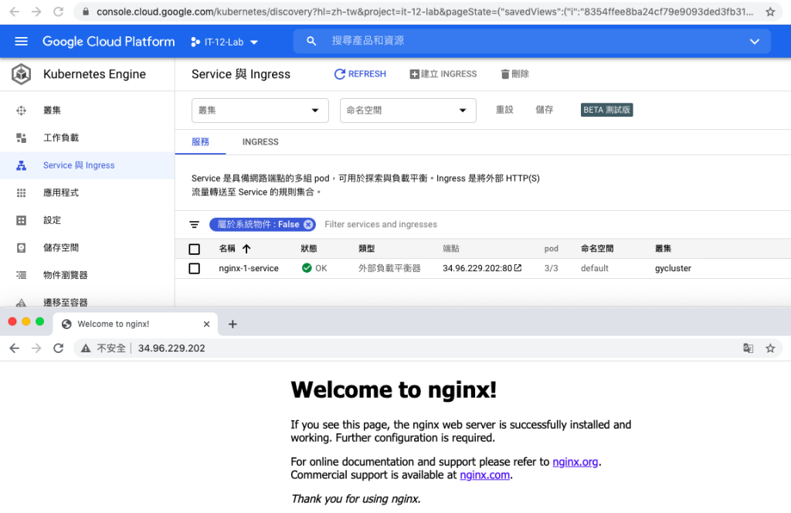Reload the nginx welcome page
Viewport: 791px width, 513px height.
pos(59,348)
